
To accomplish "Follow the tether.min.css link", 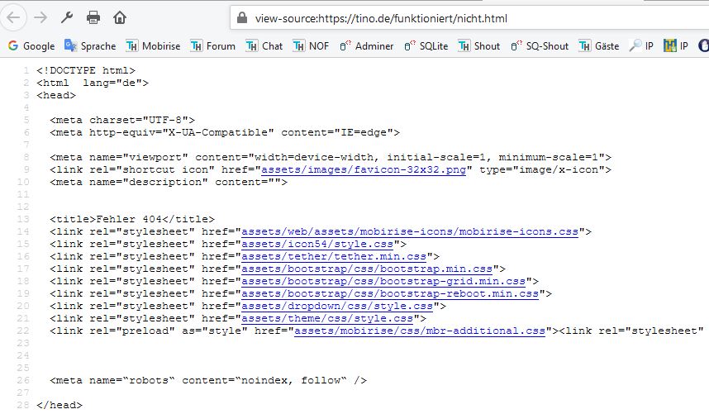I will [334, 257].
